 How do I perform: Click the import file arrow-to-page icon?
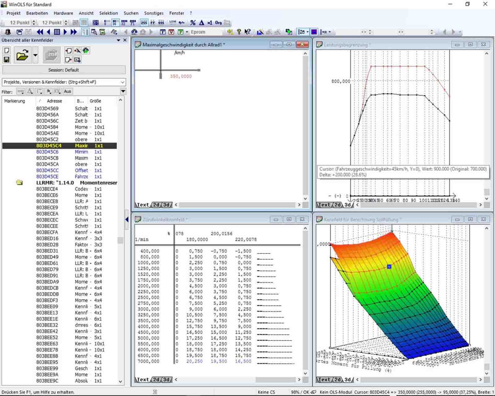tap(68, 50)
